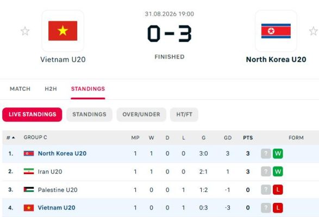Click the Palestine flag icon in standings
This screenshot has width=319, height=217.
coord(29,189)
